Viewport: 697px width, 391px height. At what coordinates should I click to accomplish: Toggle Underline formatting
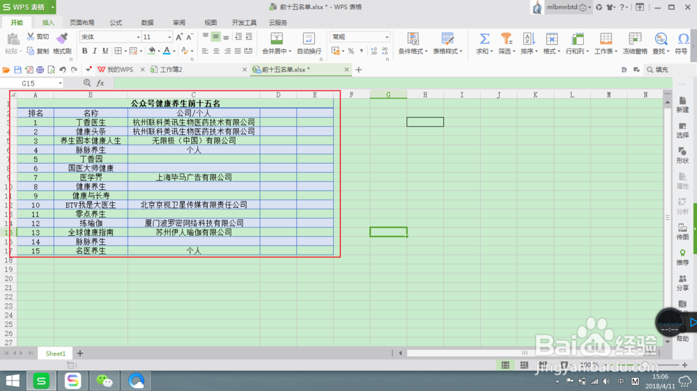[x=105, y=51]
